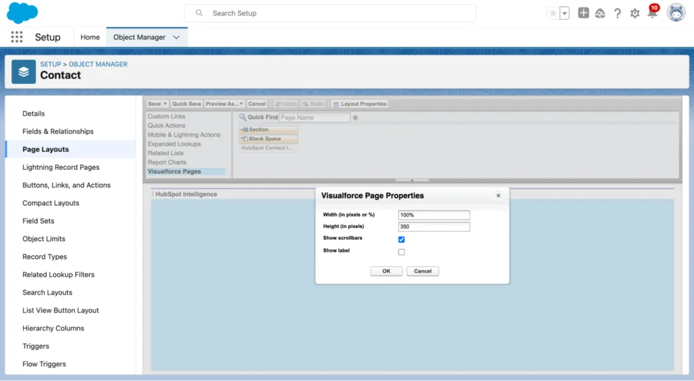The width and height of the screenshot is (694, 381).
Task: Select Quick Actions palette category
Action: [167, 125]
